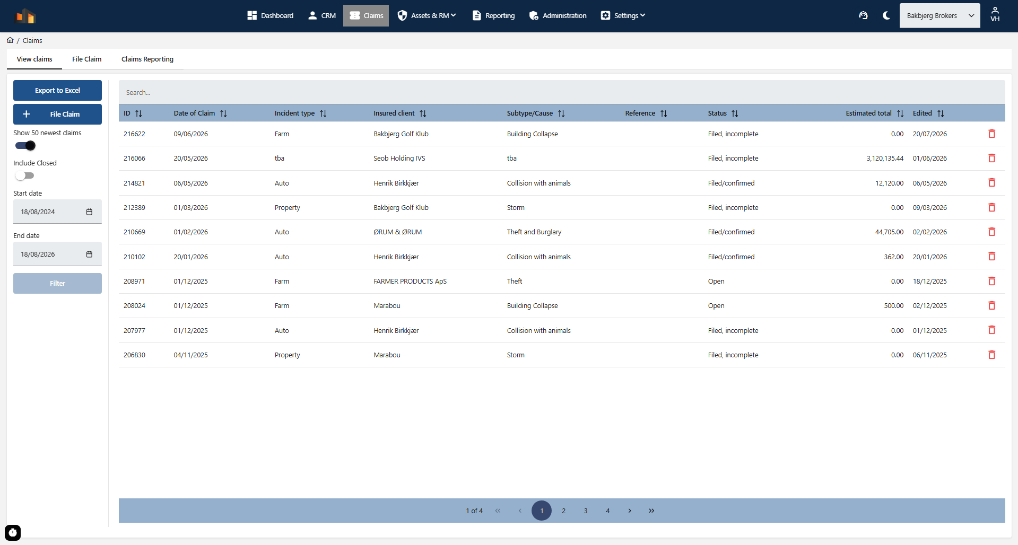Open Bakbjerg Brokers company dropdown
The image size is (1018, 545).
939,15
